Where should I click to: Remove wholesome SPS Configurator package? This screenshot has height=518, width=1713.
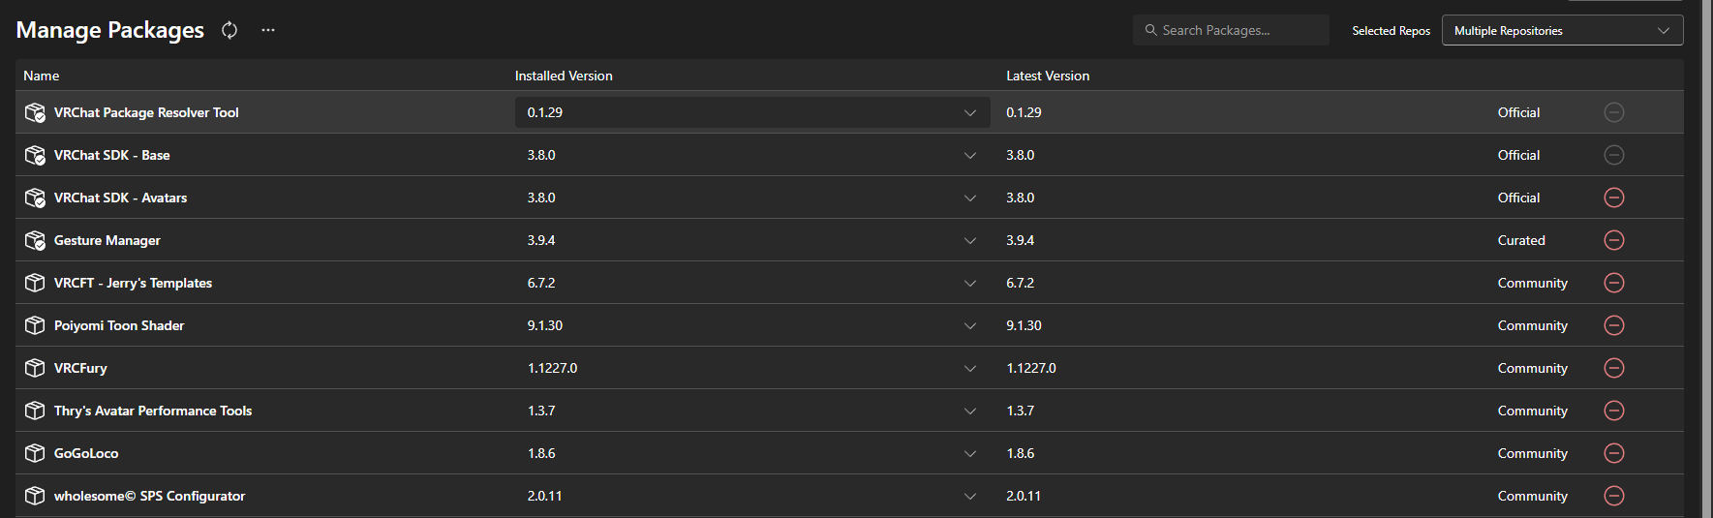pyautogui.click(x=1614, y=496)
